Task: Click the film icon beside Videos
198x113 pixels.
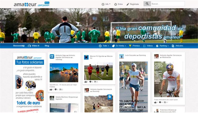Action: (x=144, y=46)
